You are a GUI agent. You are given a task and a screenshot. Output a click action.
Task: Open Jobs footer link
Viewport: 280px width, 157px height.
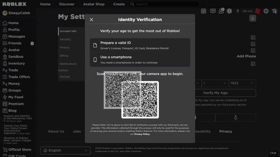[x=77, y=131]
